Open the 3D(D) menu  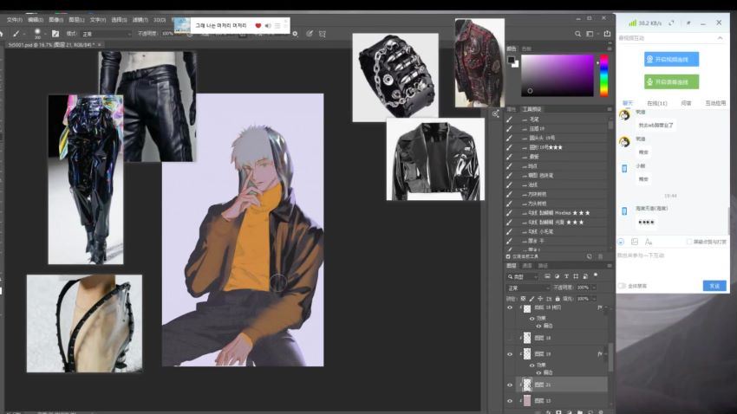160,20
